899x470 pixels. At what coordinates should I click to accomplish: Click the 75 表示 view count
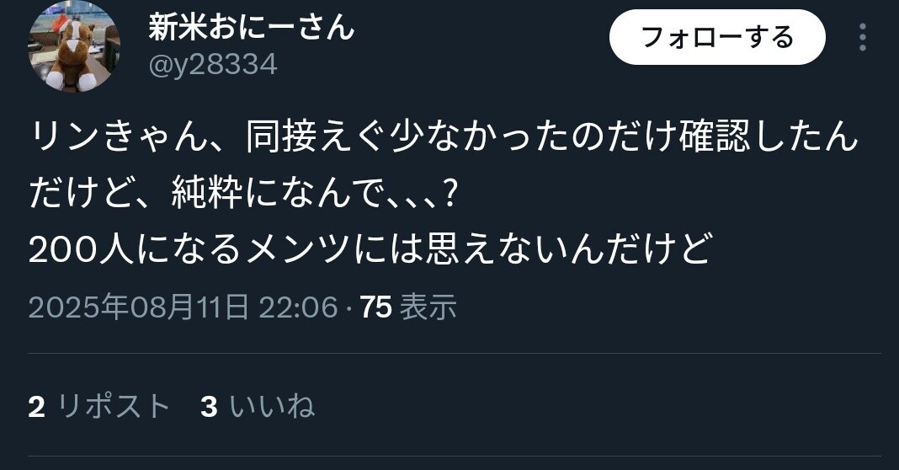(408, 307)
